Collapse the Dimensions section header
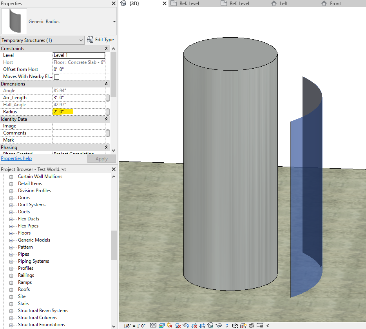Screen dimensions: 366x329 point(106,84)
